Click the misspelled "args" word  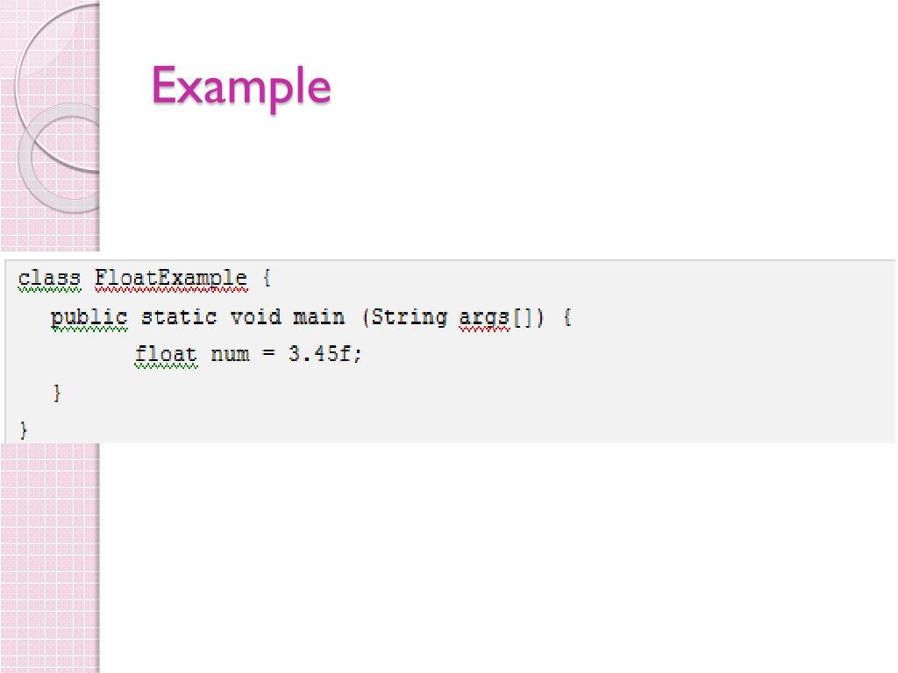pos(484,318)
